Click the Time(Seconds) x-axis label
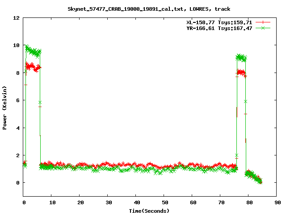 (149, 211)
